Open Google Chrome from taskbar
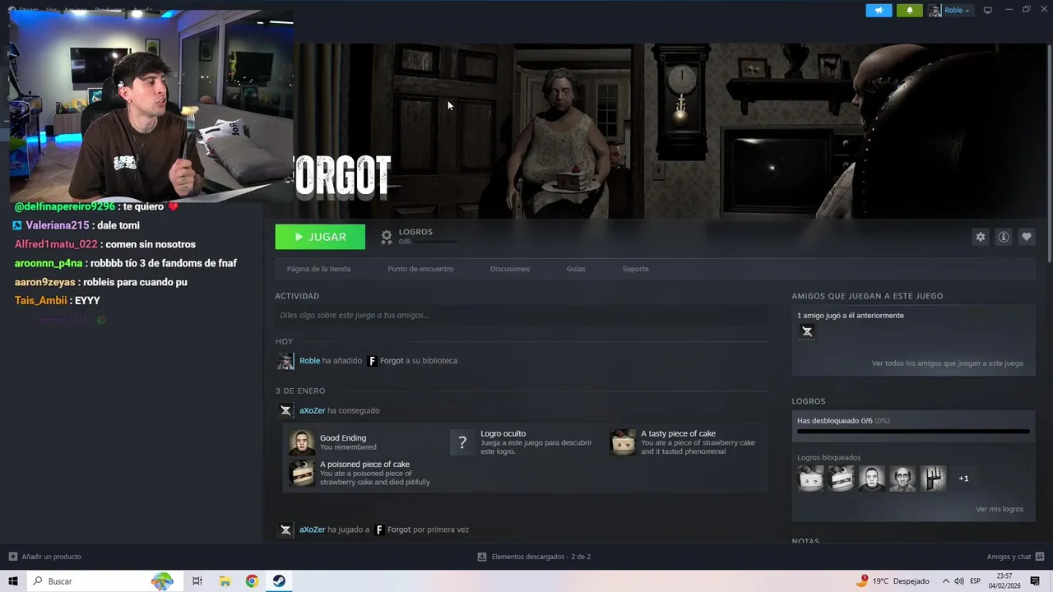This screenshot has height=592, width=1053. pos(252,581)
